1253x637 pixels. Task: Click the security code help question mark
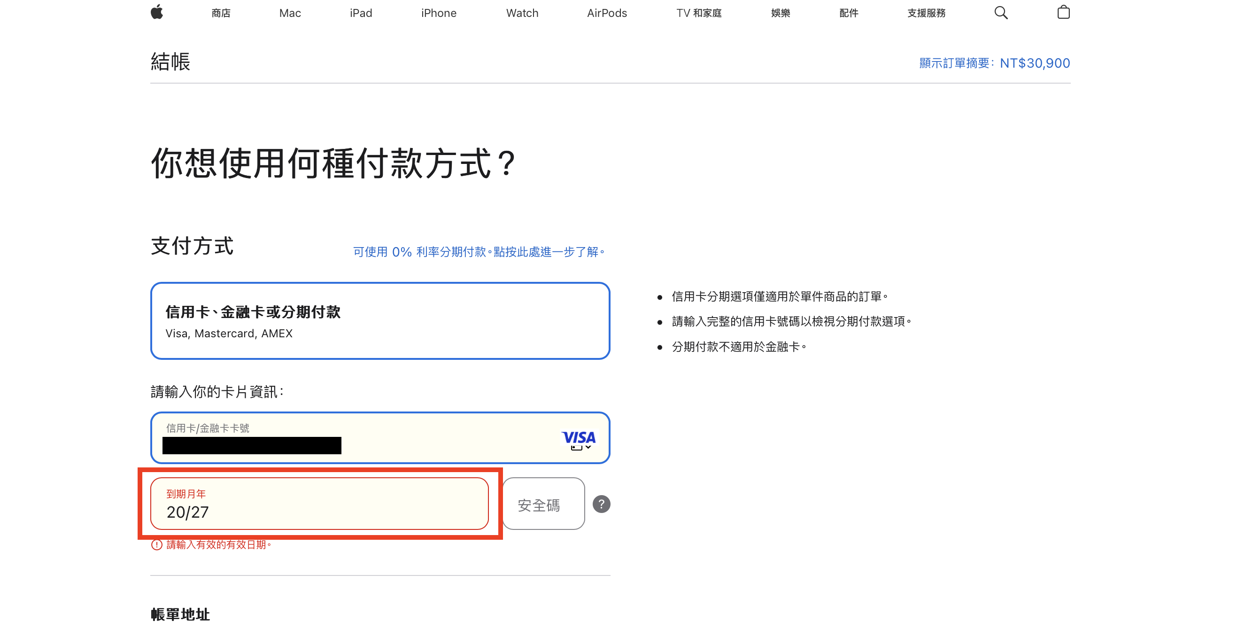pos(601,504)
